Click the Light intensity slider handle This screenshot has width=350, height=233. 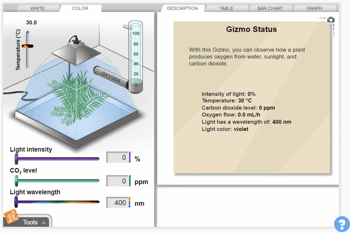17,159
